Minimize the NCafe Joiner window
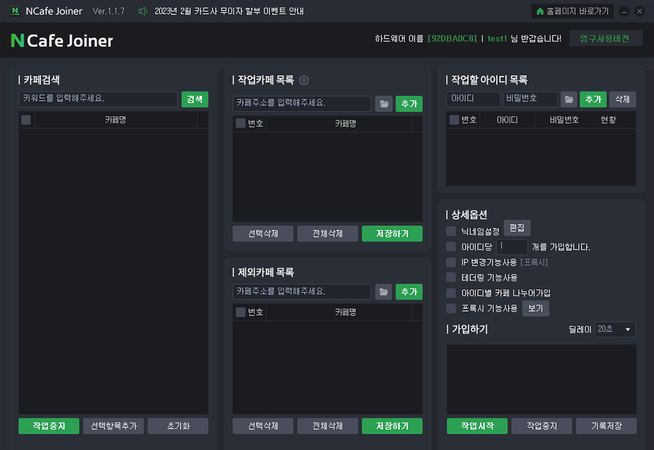 624,11
